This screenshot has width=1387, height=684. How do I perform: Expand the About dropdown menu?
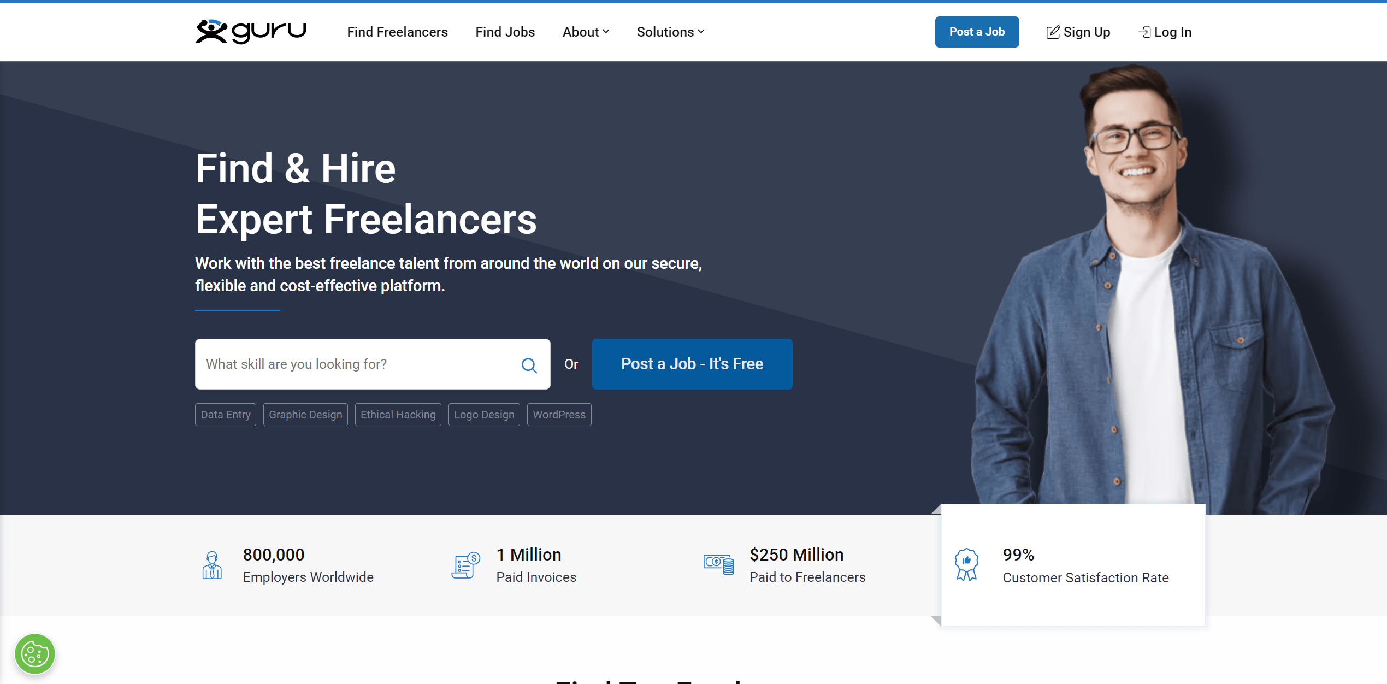click(x=586, y=32)
